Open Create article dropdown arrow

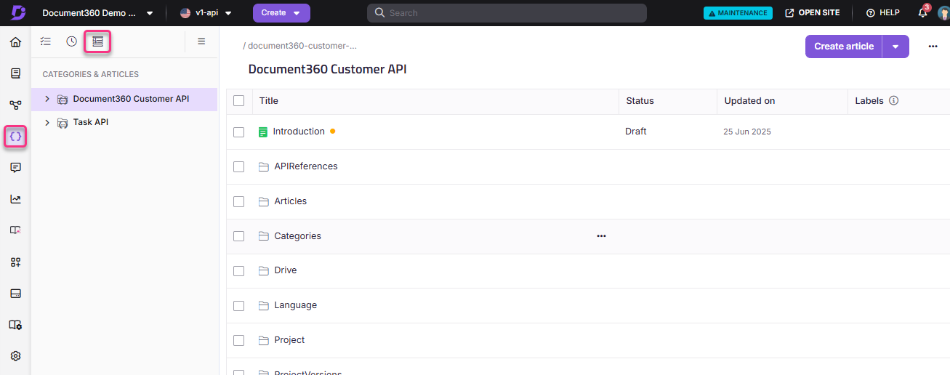pyautogui.click(x=895, y=47)
